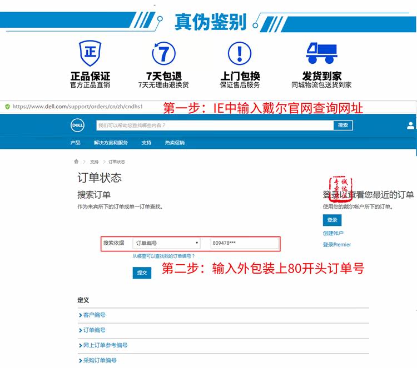Image resolution: width=417 pixels, height=368 pixels.
Task: Expand the 网上订单参考编号 definition
Action: click(x=103, y=345)
